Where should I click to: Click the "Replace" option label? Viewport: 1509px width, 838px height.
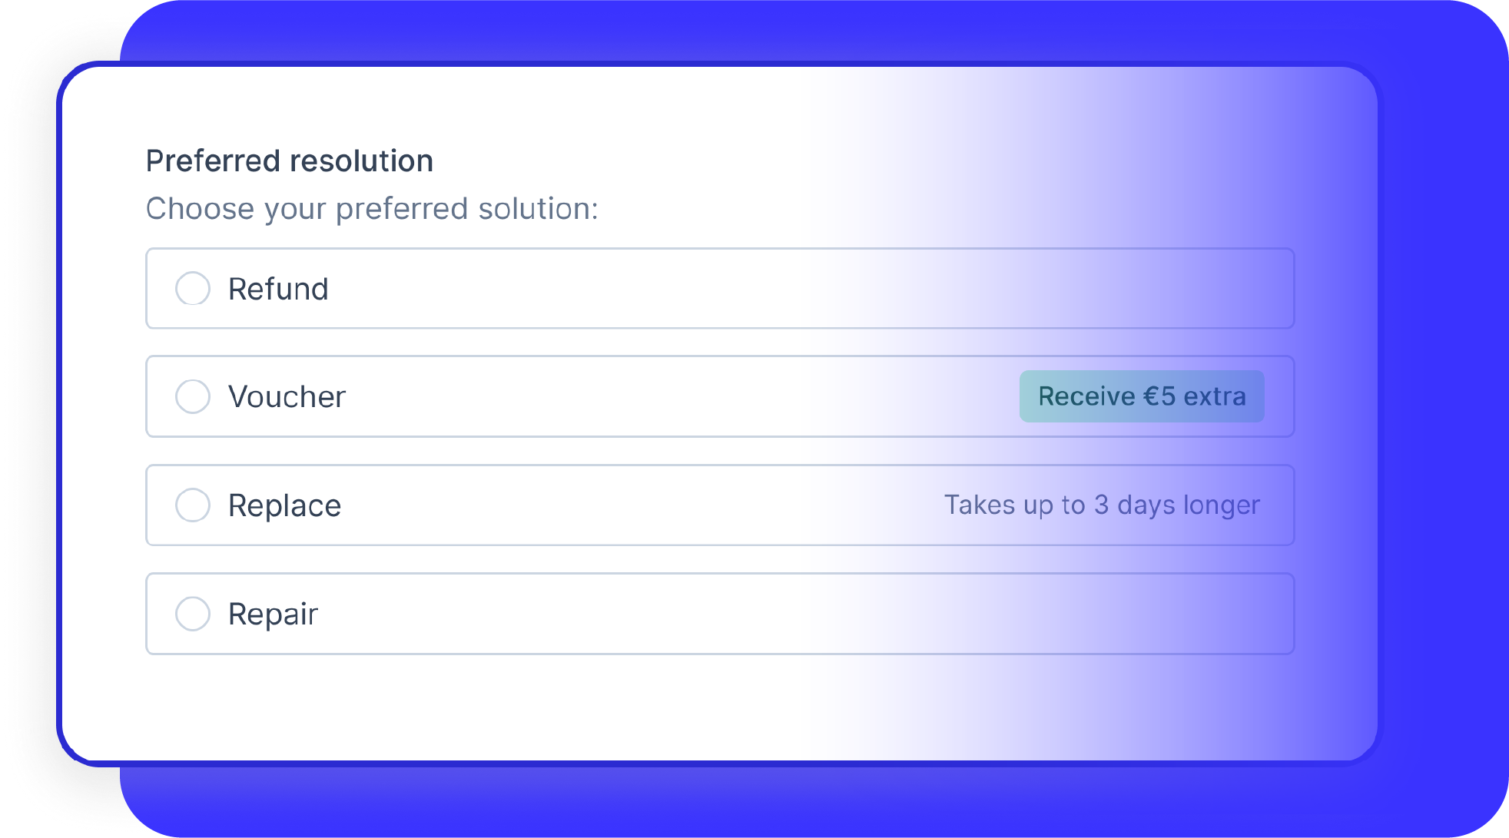284,506
